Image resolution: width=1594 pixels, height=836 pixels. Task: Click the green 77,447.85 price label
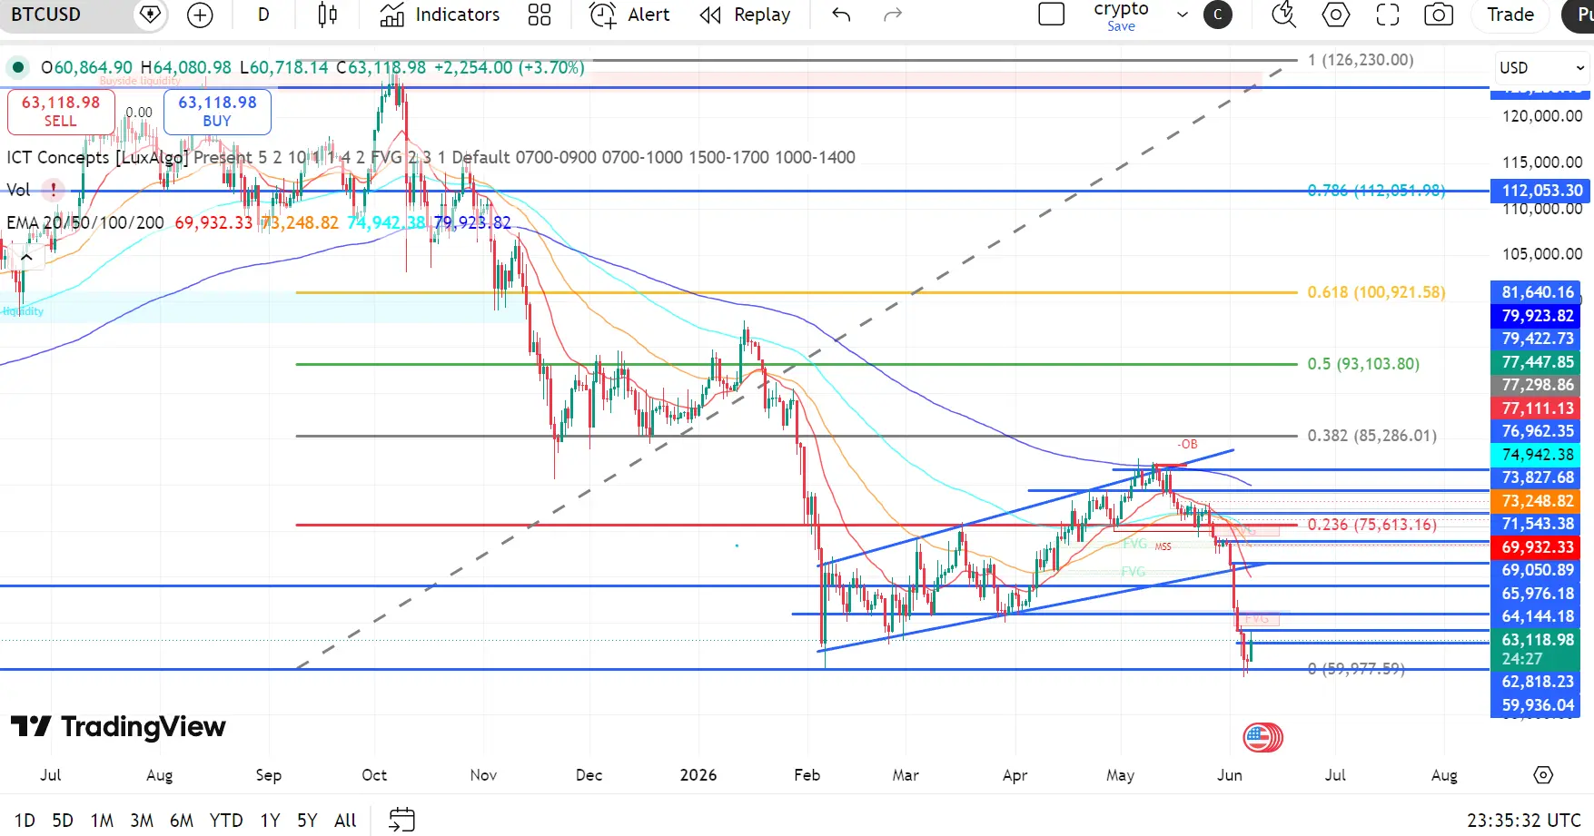pos(1537,362)
